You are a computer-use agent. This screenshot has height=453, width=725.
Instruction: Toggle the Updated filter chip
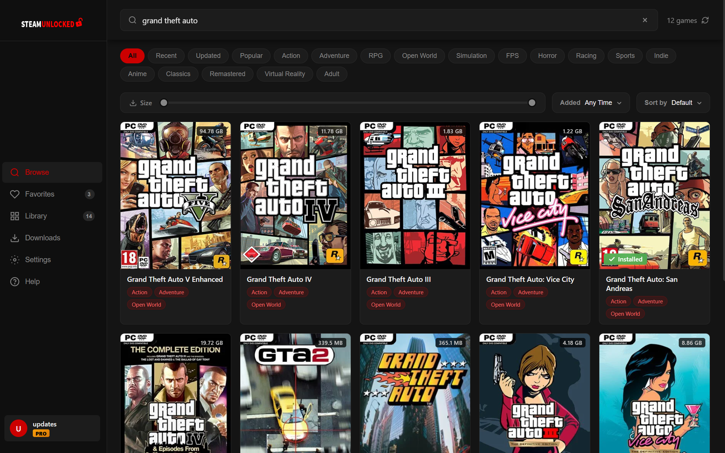(x=208, y=56)
